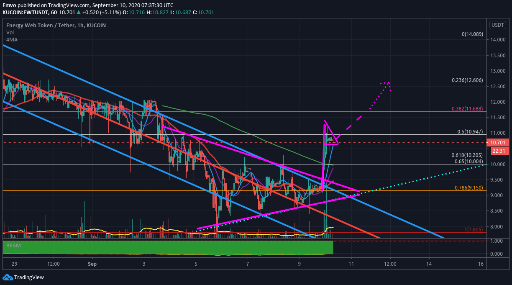Click the 16 date on the time axis
The height and width of the screenshot is (285, 512).
(481, 264)
